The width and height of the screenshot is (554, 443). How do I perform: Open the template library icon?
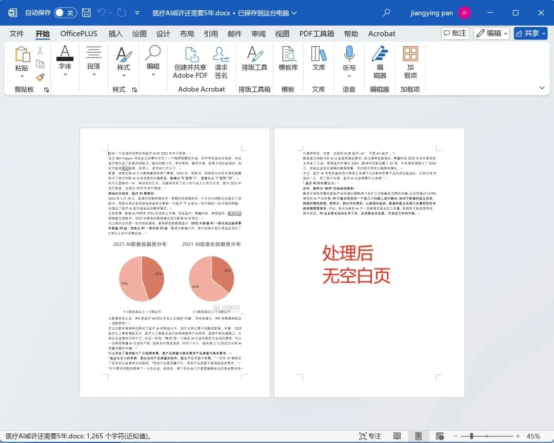coord(288,54)
